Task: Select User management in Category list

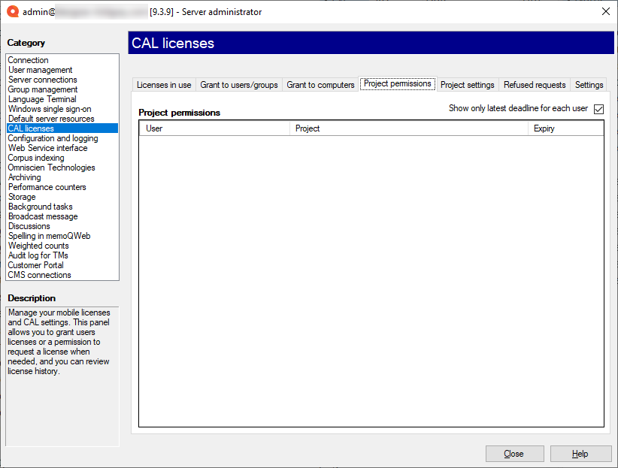Action: [41, 70]
